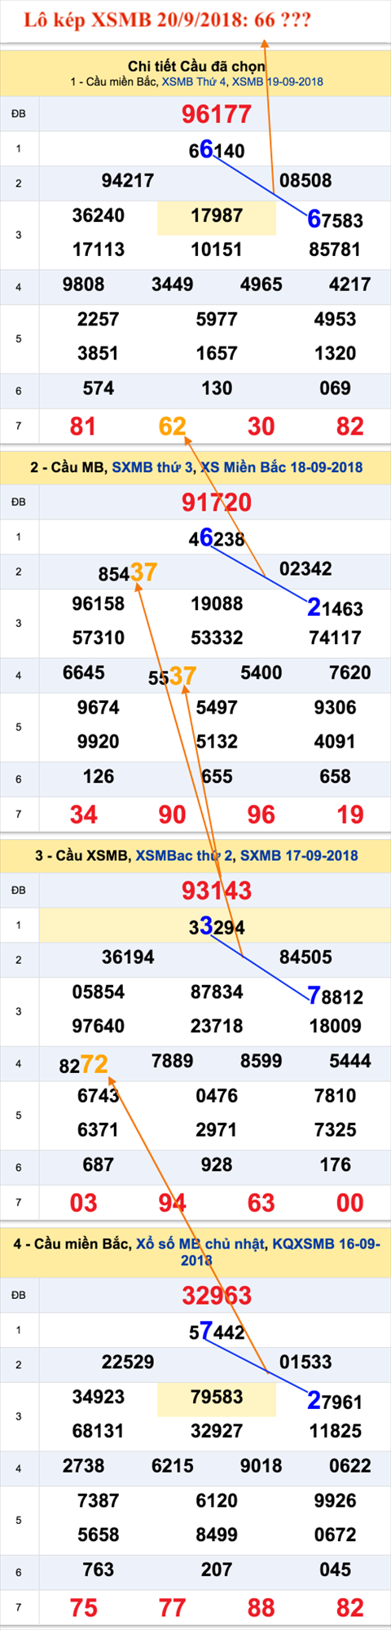Select fifth prize number 0476
Screen dimensions: 391x1630
pyautogui.click(x=217, y=1095)
